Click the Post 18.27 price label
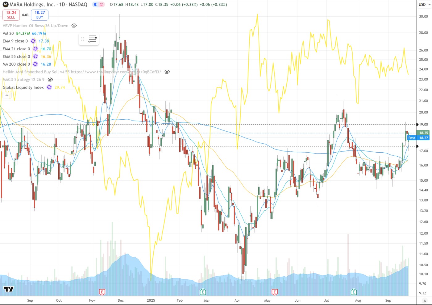This screenshot has height=305, width=432. pos(418,138)
